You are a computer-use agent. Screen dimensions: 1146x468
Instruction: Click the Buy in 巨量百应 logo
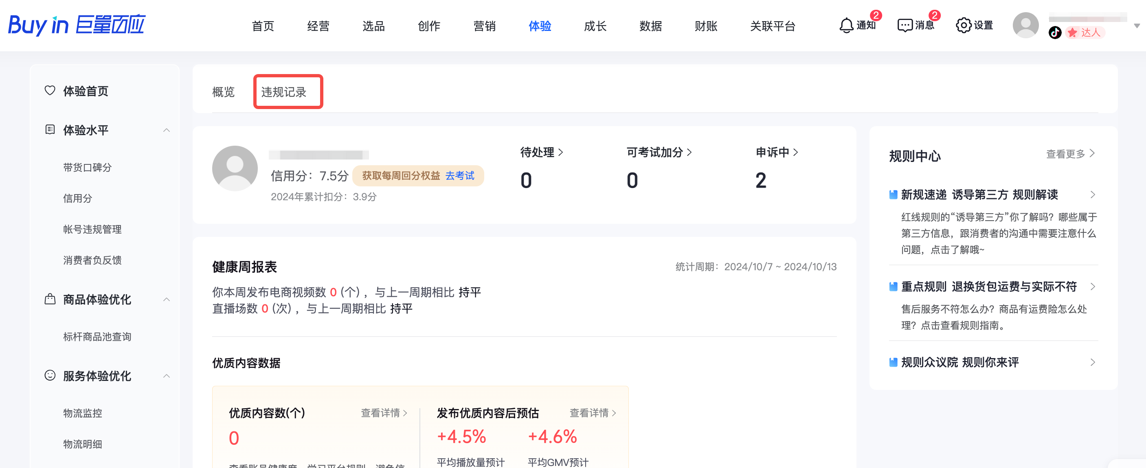(x=77, y=25)
